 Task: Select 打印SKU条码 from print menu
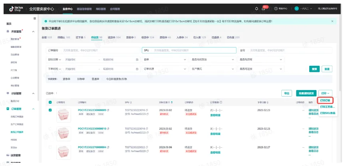coord(328,113)
